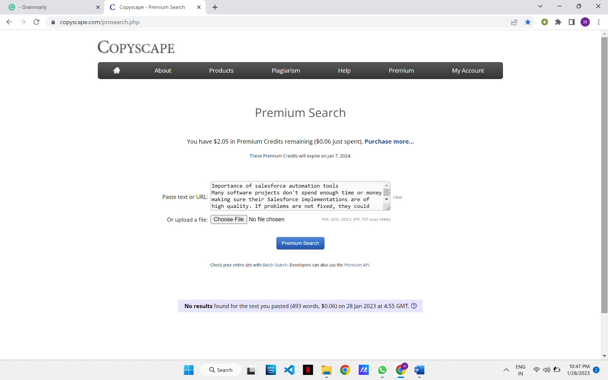Close the Grammarly tab
608x380 pixels.
98,7
